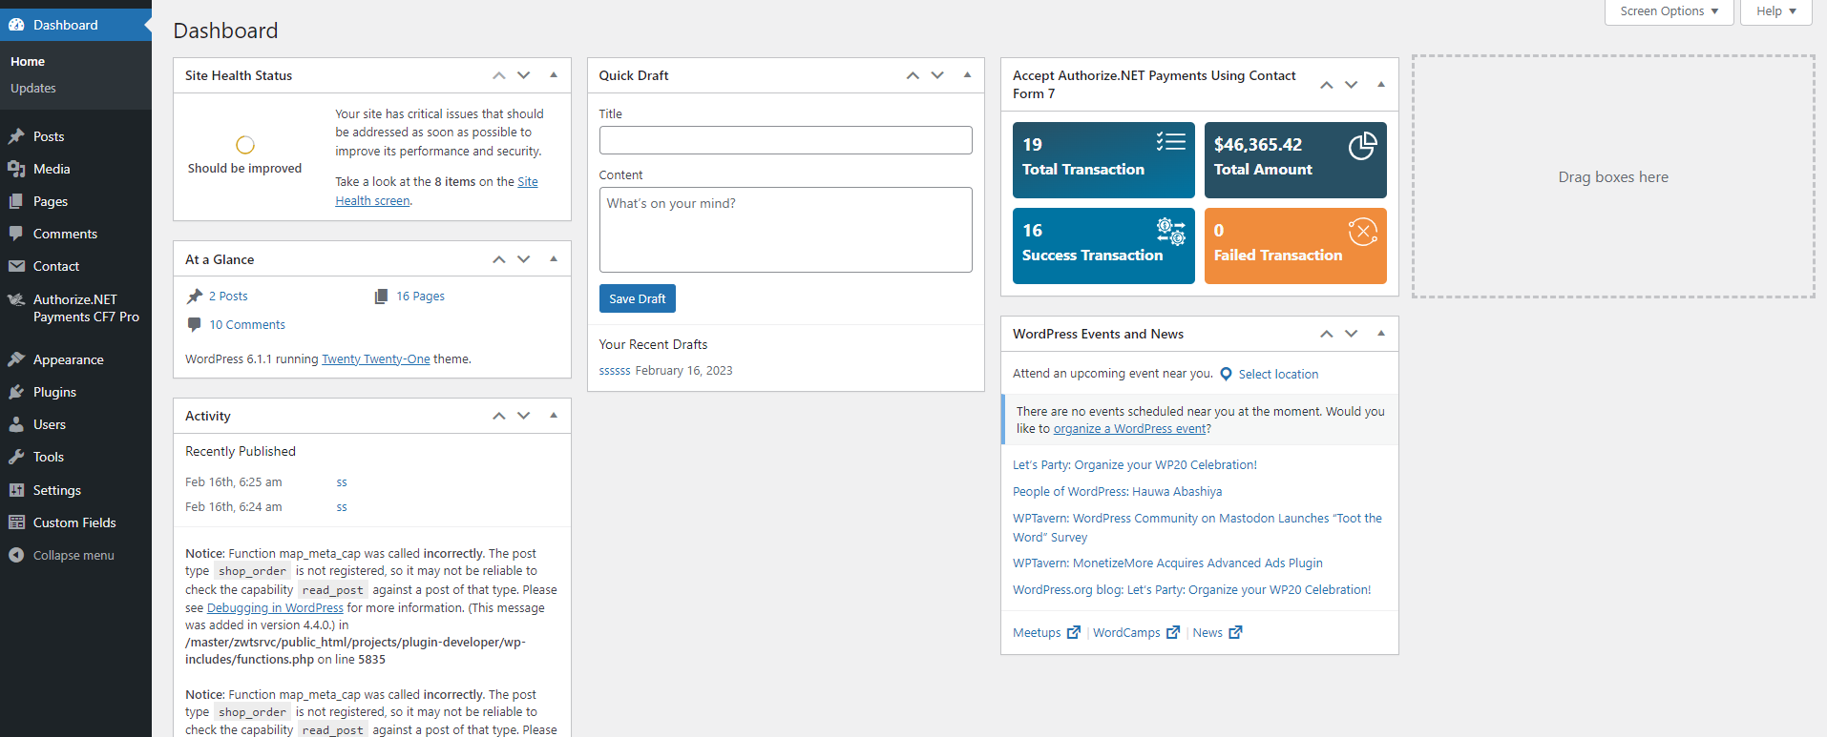The width and height of the screenshot is (1827, 737).
Task: Click the Posts pin icon in sidebar
Action: click(x=16, y=136)
